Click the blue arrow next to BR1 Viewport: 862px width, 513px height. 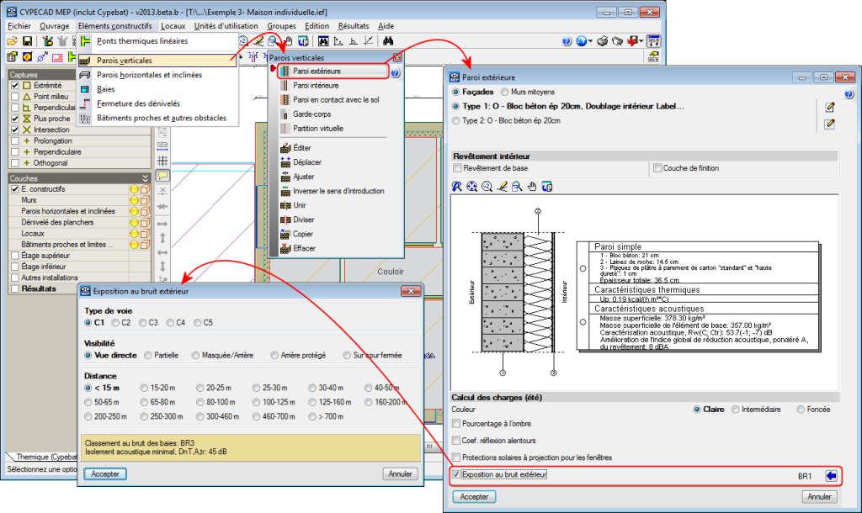click(831, 476)
